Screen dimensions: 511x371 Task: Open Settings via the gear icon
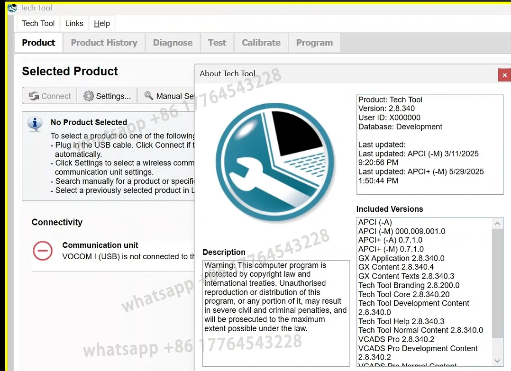pos(88,96)
